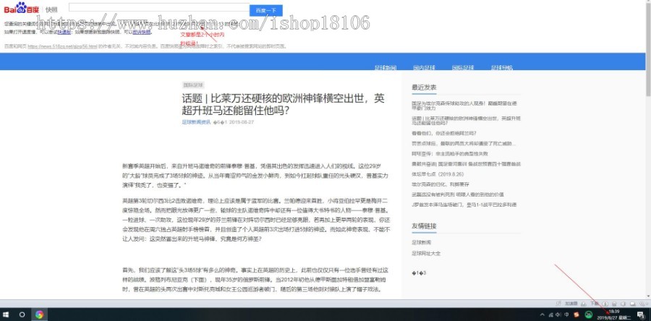The height and width of the screenshot is (321, 651).
Task: Open the 国内足球 navigation menu item
Action: pos(424,68)
